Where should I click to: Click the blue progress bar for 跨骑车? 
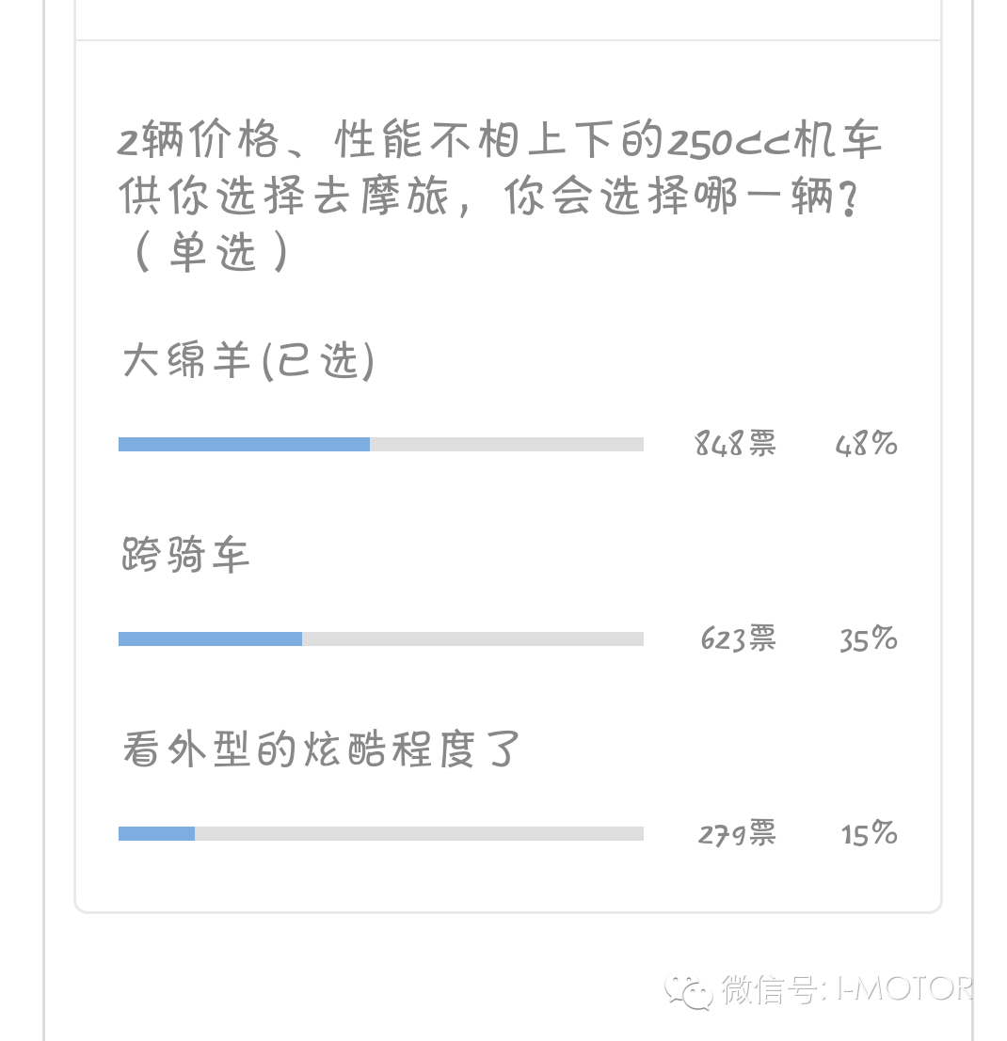coord(210,639)
